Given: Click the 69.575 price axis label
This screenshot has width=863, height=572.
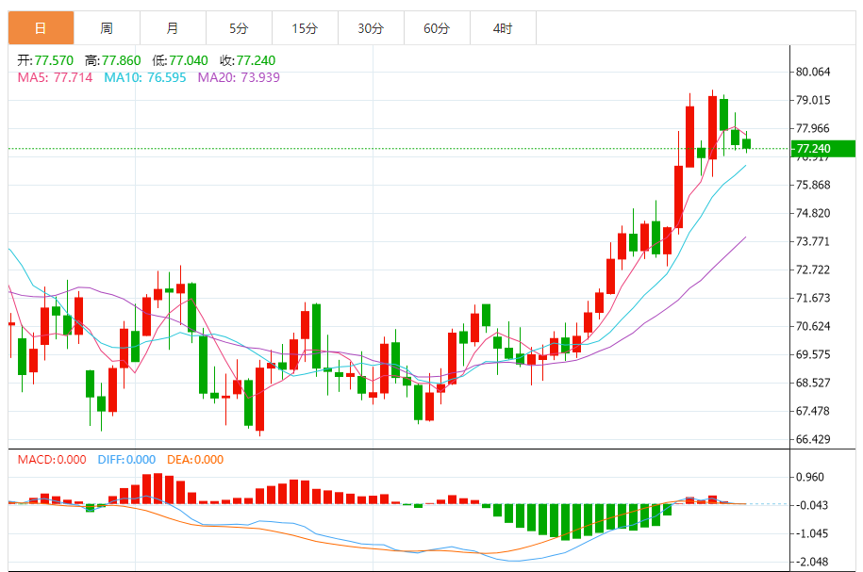Looking at the screenshot, I should (x=813, y=354).
